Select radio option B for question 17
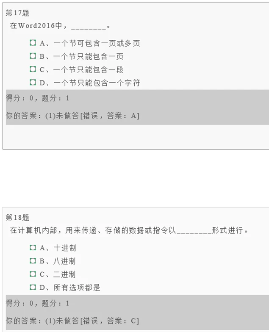The image size is (269, 332). [x=33, y=56]
